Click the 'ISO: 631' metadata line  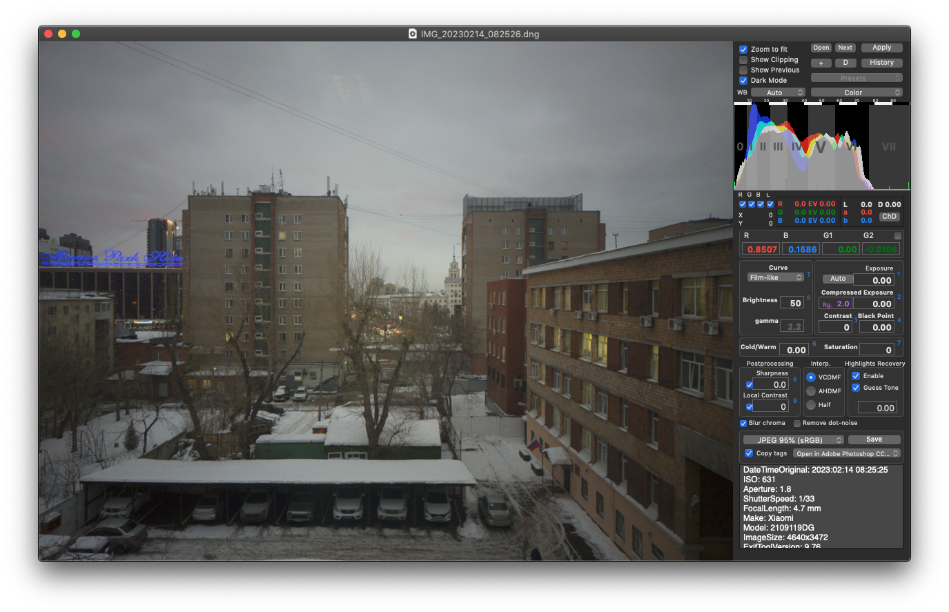coord(759,480)
